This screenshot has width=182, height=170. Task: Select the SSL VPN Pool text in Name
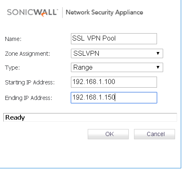(94, 38)
